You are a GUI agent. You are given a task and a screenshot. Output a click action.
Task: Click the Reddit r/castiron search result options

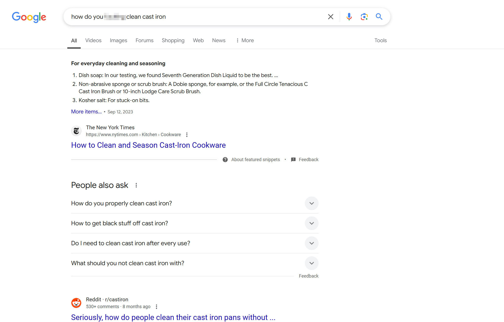157,307
